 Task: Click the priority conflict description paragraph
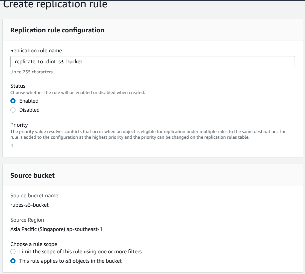[148, 134]
